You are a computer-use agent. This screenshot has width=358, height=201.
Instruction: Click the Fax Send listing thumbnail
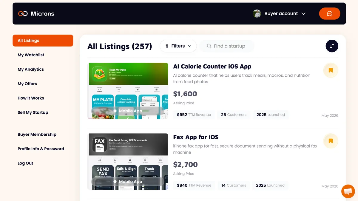point(128,162)
